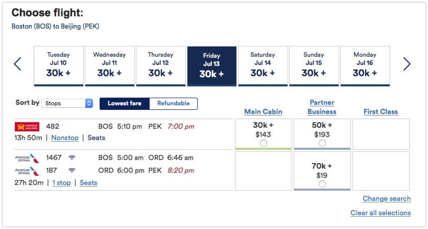Select the 70k + $19 Partner Business fare
The height and width of the screenshot is (229, 428).
(x=322, y=184)
